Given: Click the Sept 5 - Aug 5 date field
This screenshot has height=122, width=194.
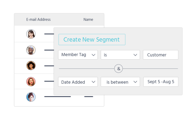Looking at the screenshot, I should (x=161, y=82).
